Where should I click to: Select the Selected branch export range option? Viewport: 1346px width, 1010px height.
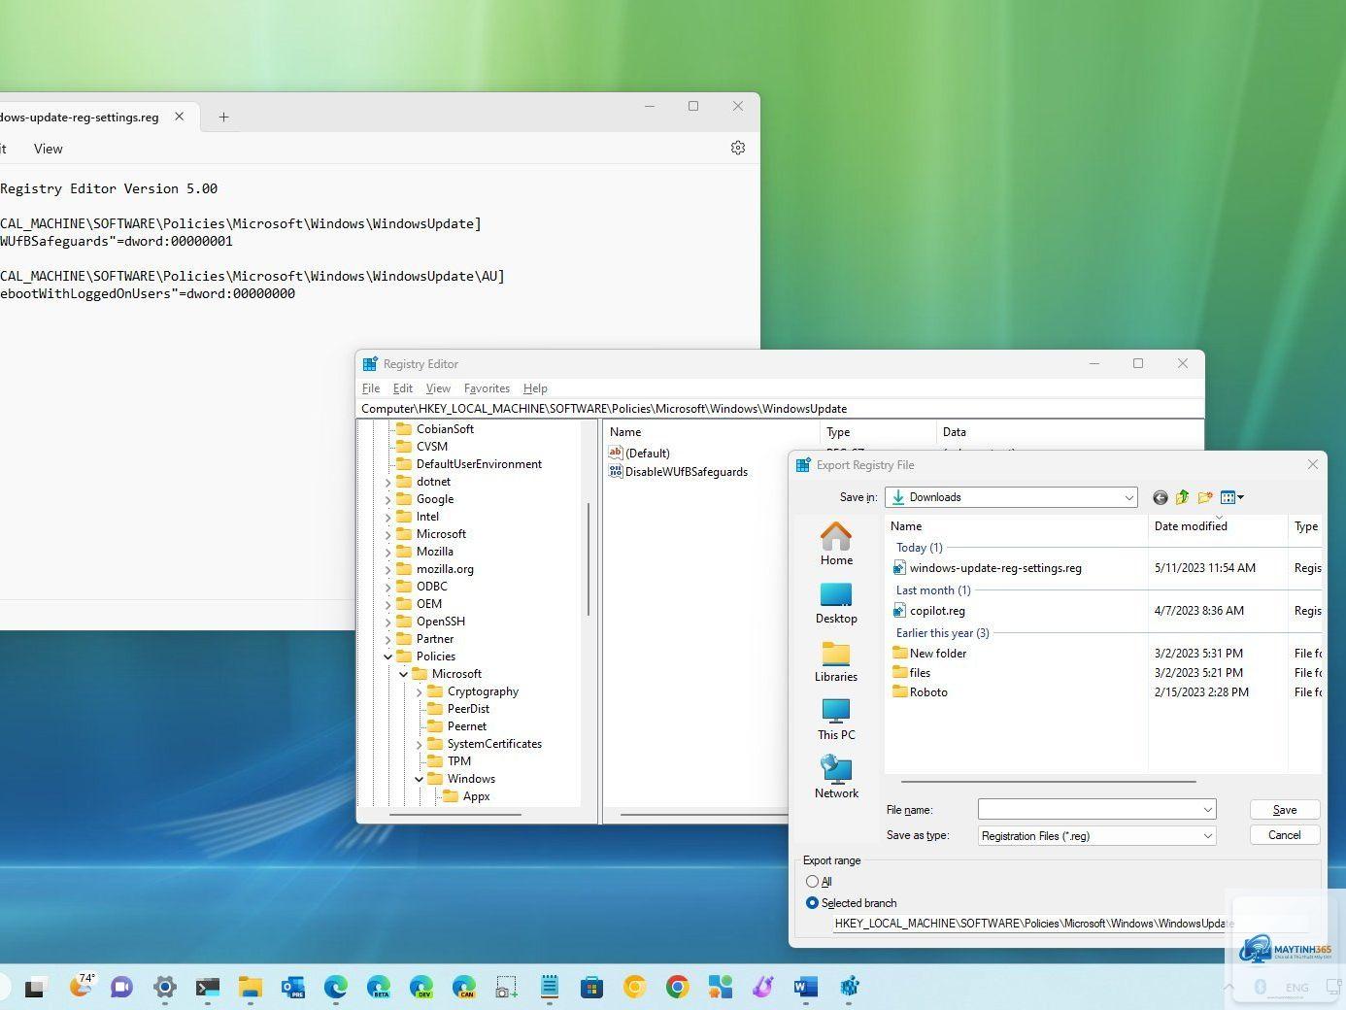pos(812,903)
